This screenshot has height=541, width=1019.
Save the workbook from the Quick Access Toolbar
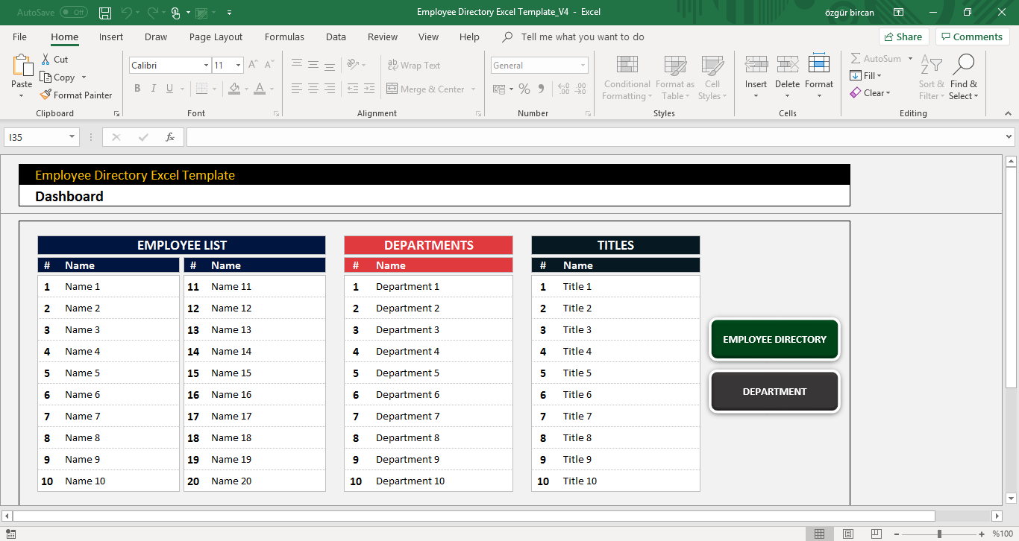(x=105, y=13)
